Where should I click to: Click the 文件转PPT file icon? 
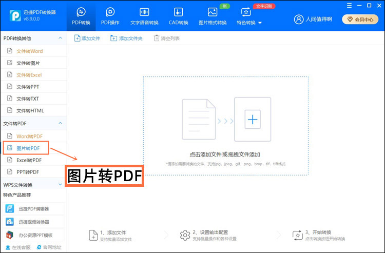pyautogui.click(x=10, y=86)
